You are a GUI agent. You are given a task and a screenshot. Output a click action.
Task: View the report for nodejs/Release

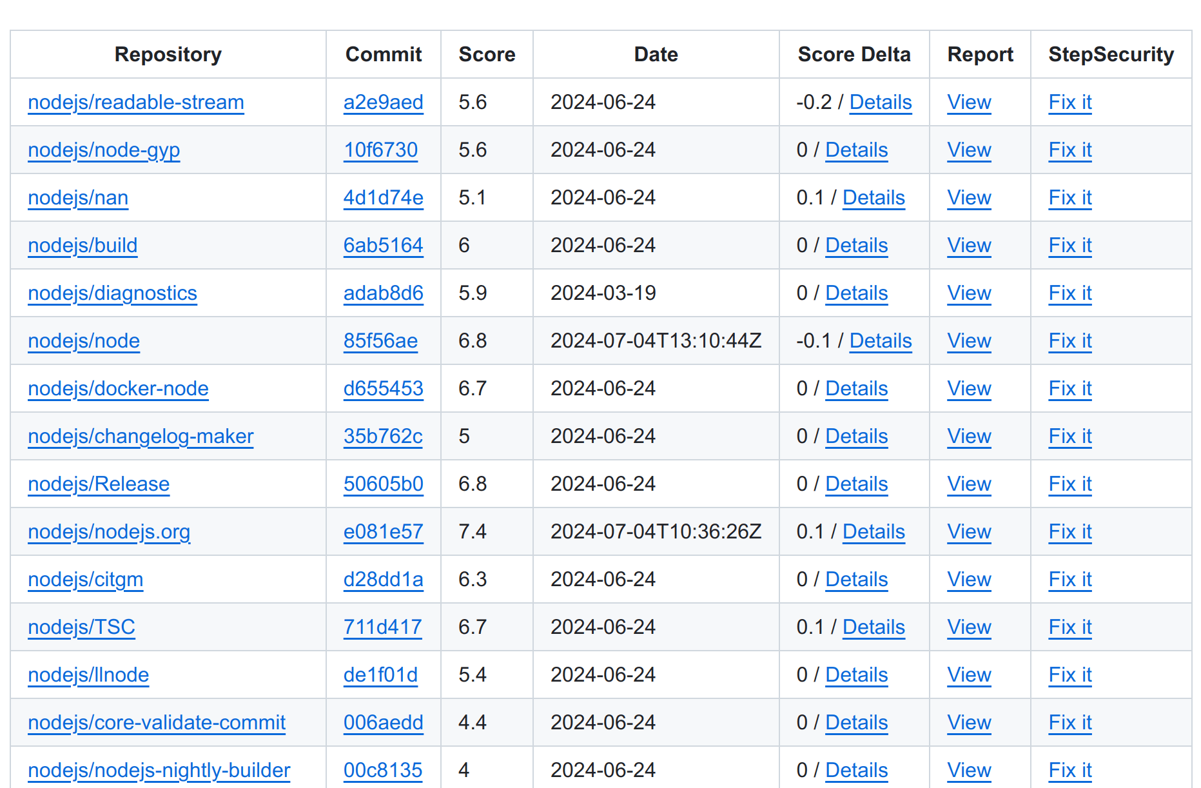(968, 484)
